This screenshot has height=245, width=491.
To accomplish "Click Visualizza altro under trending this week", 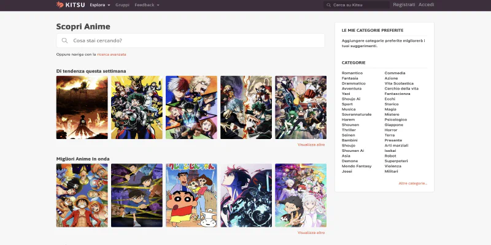I will [311, 145].
